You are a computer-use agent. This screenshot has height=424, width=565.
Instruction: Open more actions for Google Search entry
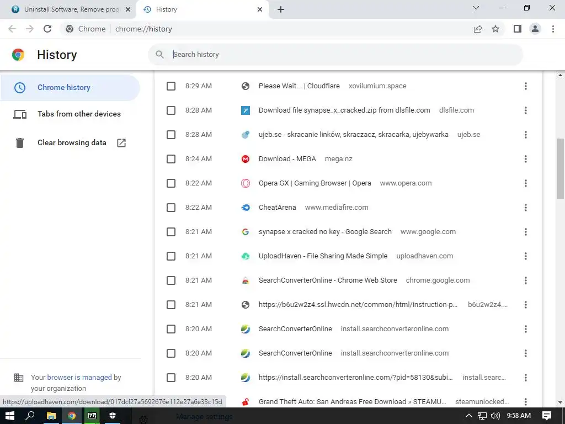[526, 232]
